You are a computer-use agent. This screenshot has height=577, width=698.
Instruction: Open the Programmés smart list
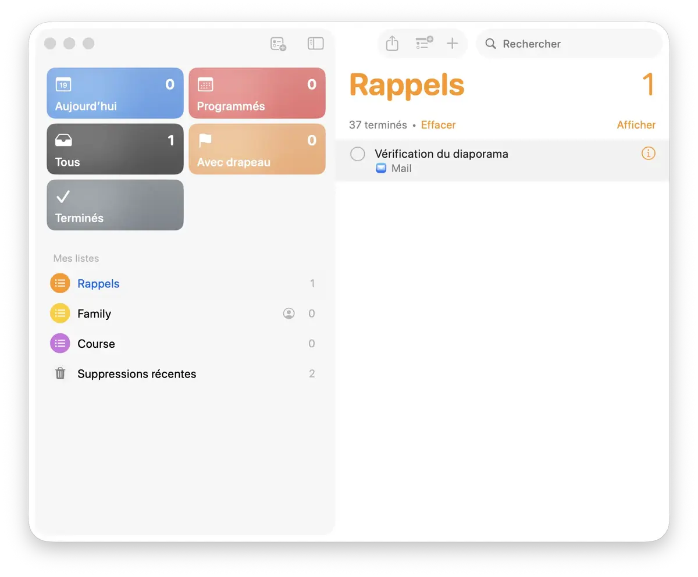257,93
